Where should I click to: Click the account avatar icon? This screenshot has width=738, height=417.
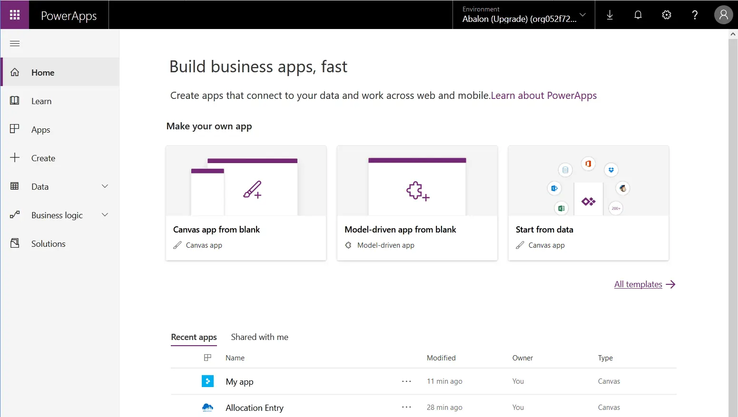(x=723, y=15)
